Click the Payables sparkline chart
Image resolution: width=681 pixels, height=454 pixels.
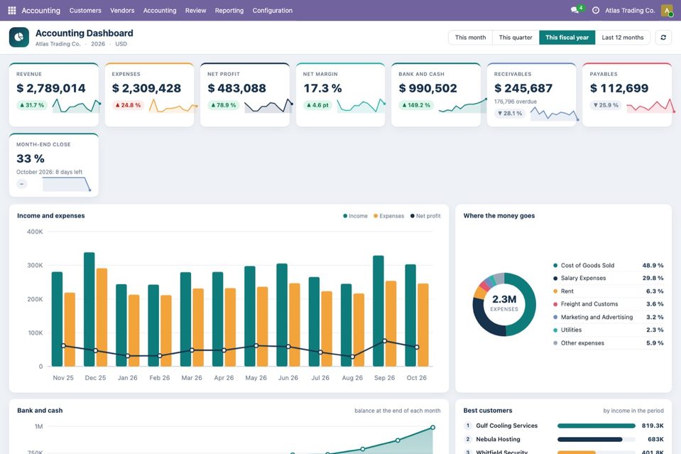(650, 106)
